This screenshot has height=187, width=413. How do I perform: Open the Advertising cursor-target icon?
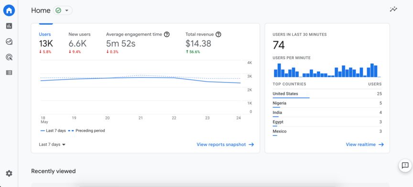click(9, 57)
